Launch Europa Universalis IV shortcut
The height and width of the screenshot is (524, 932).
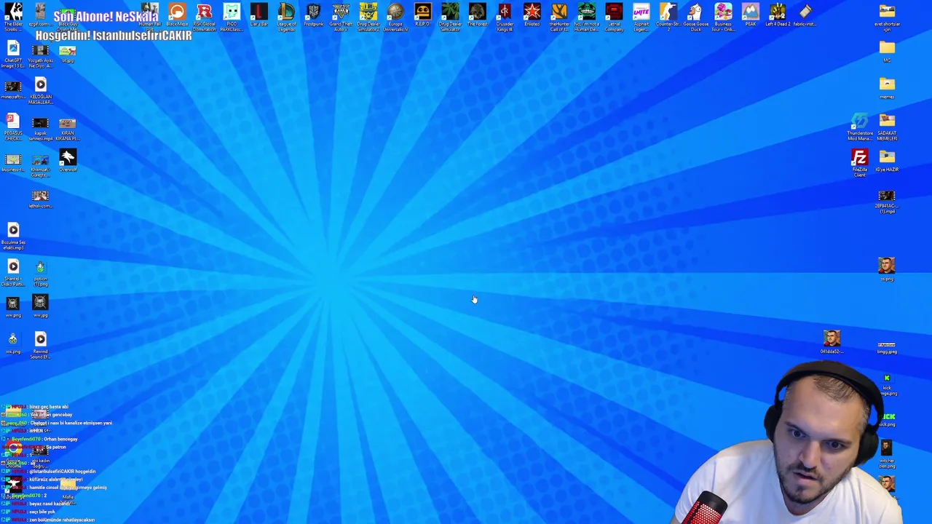coord(395,17)
